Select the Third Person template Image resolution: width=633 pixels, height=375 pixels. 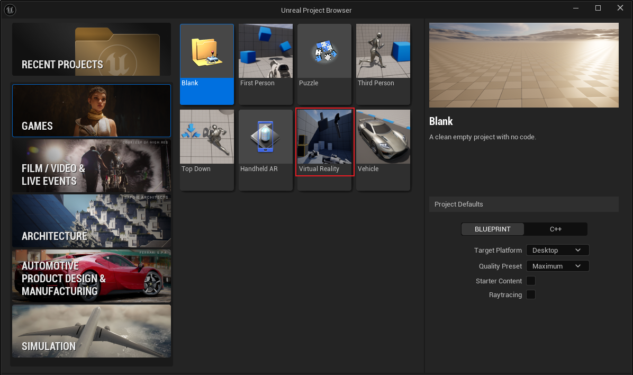pos(383,64)
